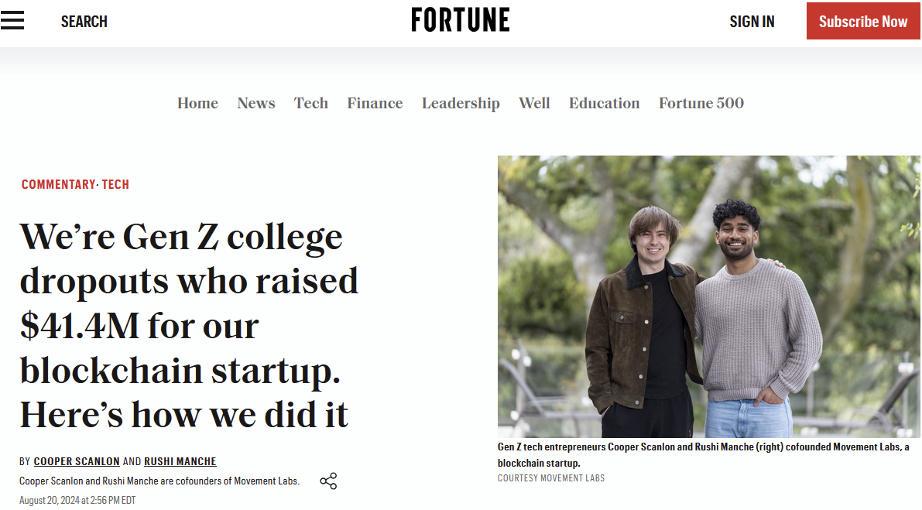
Task: Open the Tech nav section
Action: [311, 104]
